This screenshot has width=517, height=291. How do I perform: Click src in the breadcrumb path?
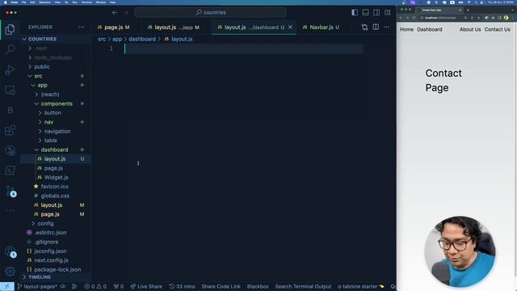[x=102, y=39]
